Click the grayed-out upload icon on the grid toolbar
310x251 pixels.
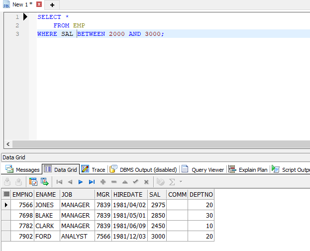18,182
